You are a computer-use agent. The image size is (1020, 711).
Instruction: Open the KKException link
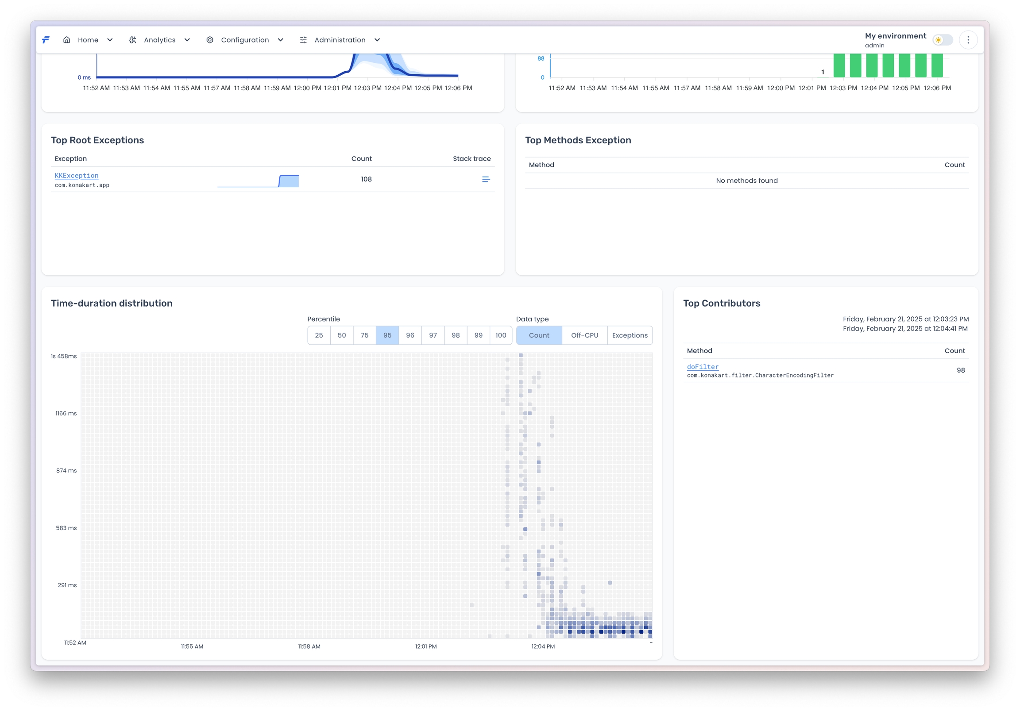click(77, 176)
